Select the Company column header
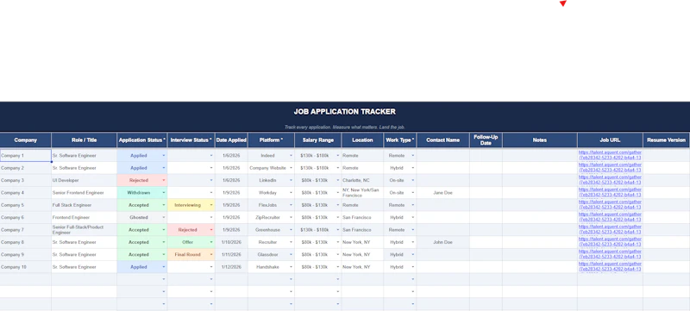 point(26,140)
